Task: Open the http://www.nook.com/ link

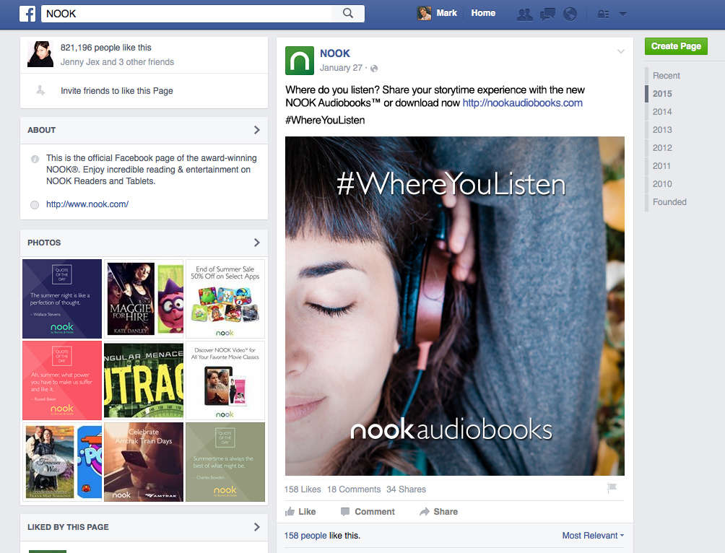Action: click(x=87, y=204)
